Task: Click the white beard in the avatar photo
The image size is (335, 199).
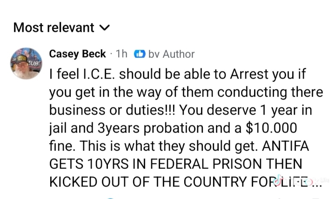Action: coord(26,71)
